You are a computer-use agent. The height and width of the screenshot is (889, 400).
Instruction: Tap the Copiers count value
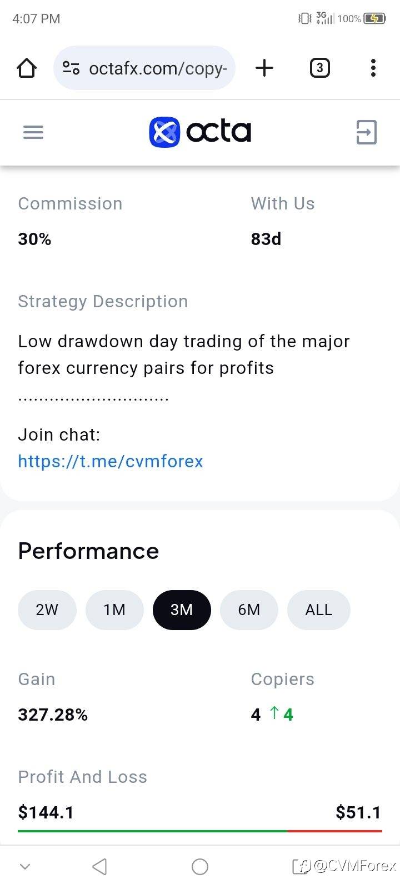coord(256,715)
